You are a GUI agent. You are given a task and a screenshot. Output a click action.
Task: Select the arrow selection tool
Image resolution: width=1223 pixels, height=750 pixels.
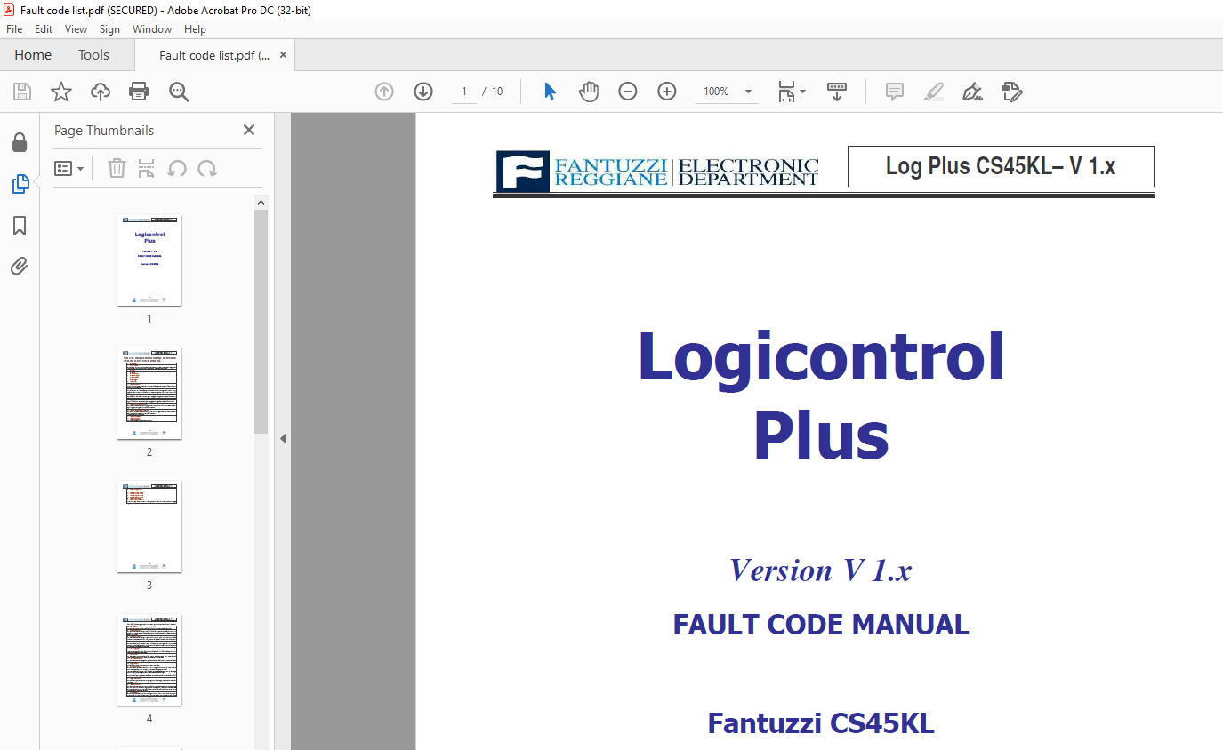pyautogui.click(x=550, y=92)
